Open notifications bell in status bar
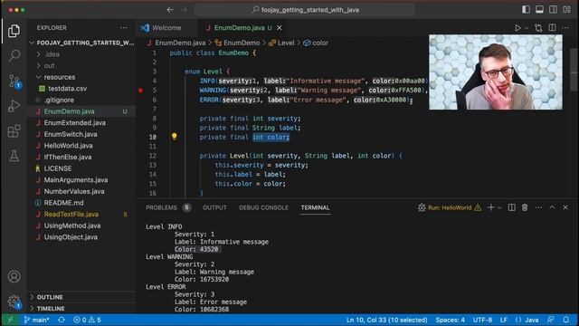The height and width of the screenshot is (326, 579). tap(566, 320)
